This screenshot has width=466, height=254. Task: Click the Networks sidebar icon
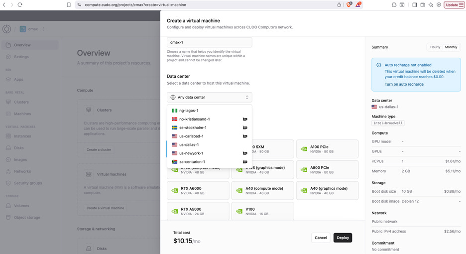coord(8,171)
